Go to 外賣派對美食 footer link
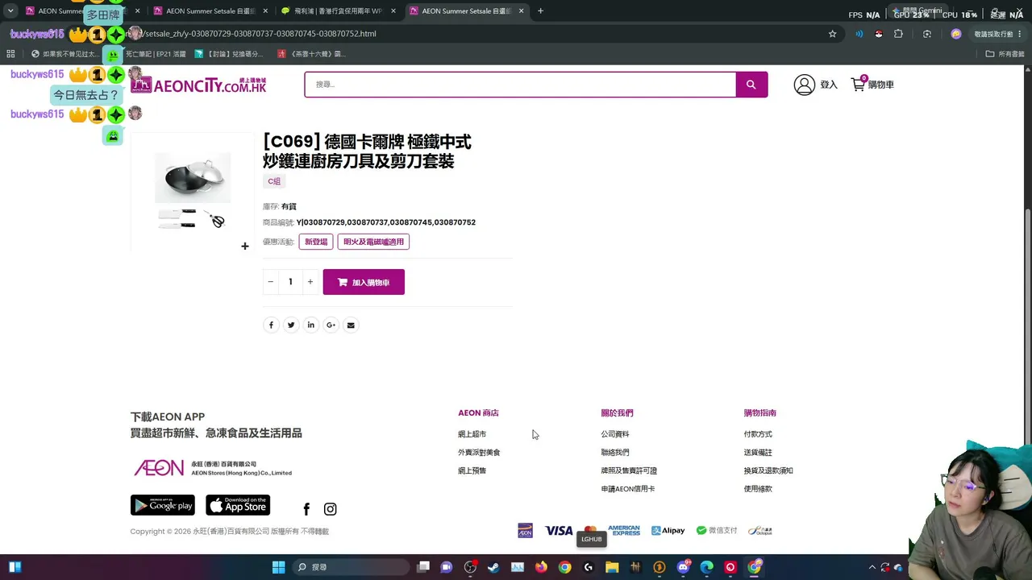The image size is (1032, 580). (x=479, y=453)
